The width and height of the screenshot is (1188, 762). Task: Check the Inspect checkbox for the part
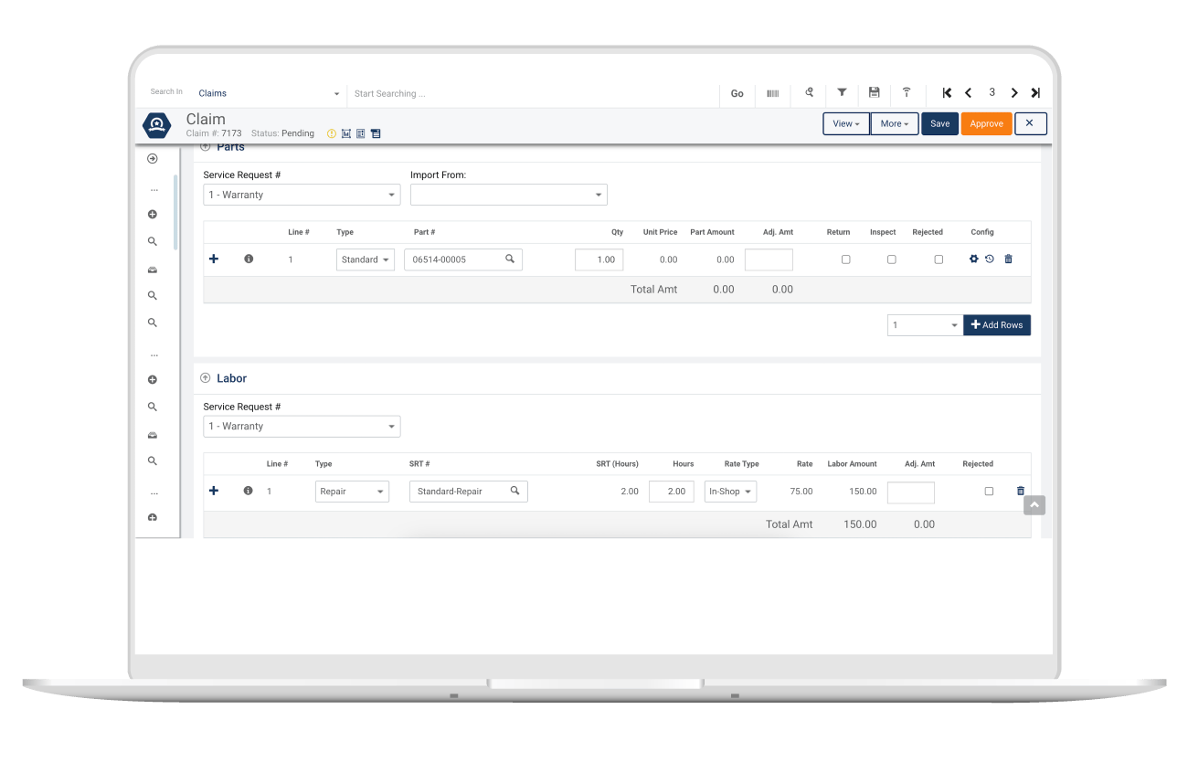[892, 259]
